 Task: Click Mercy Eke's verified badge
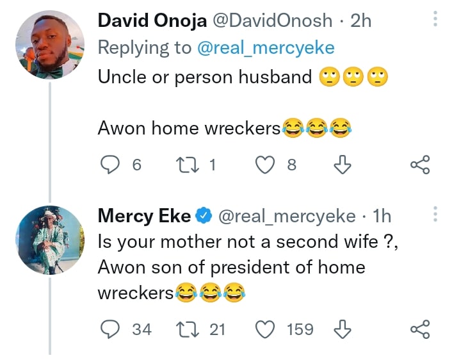[x=204, y=217]
